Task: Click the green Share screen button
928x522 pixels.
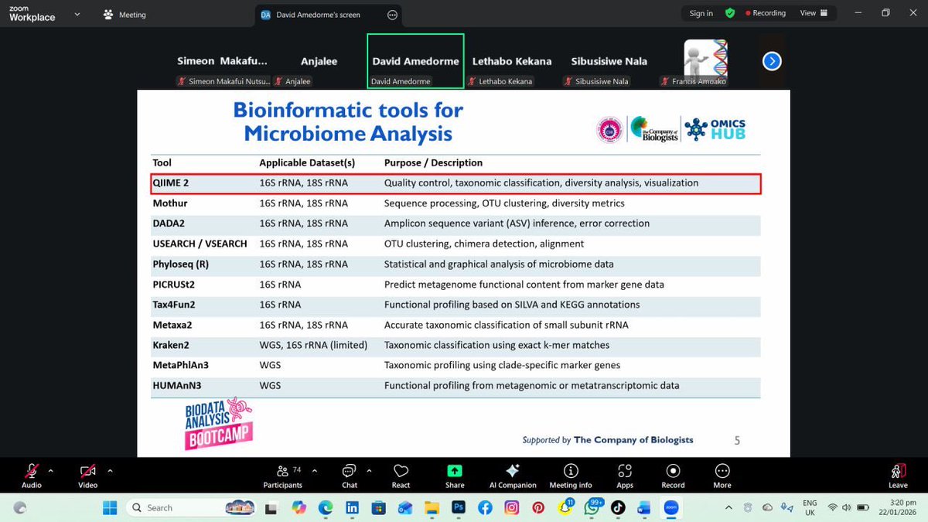Action: (455, 471)
